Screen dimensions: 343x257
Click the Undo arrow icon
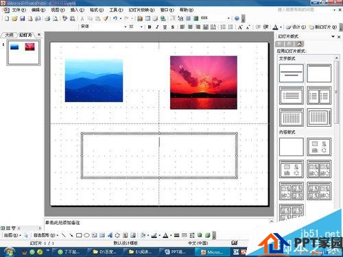pyautogui.click(x=115, y=19)
